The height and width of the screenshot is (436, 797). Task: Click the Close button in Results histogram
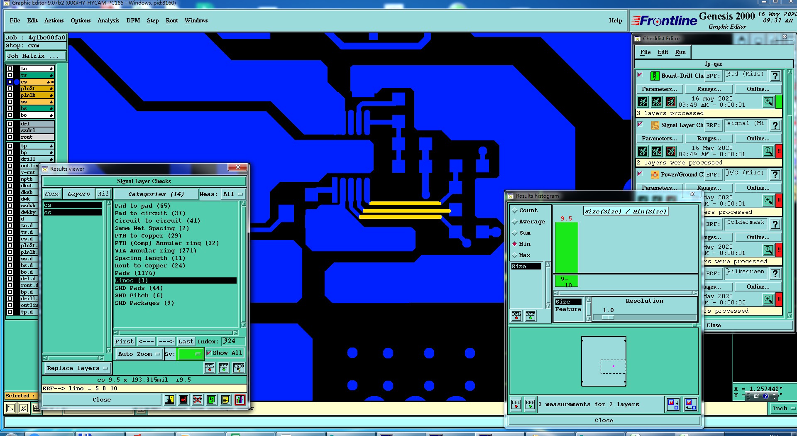[604, 420]
